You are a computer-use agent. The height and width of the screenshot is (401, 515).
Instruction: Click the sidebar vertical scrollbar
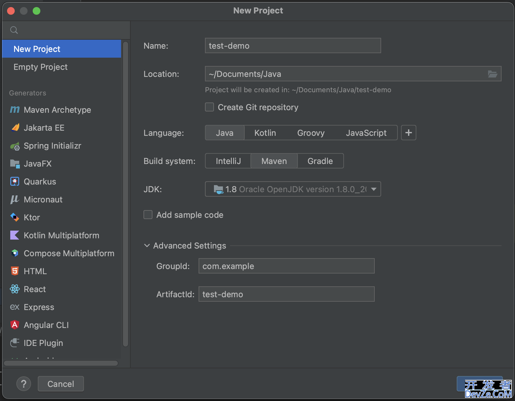(126, 194)
